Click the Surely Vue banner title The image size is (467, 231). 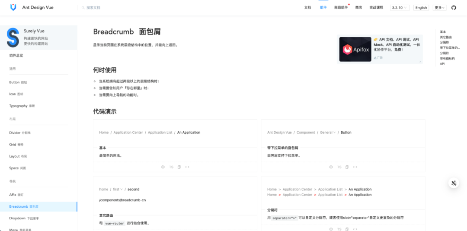34,31
